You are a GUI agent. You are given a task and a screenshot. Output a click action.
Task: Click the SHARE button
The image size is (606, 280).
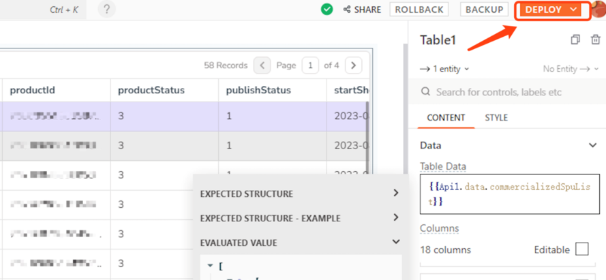point(362,10)
